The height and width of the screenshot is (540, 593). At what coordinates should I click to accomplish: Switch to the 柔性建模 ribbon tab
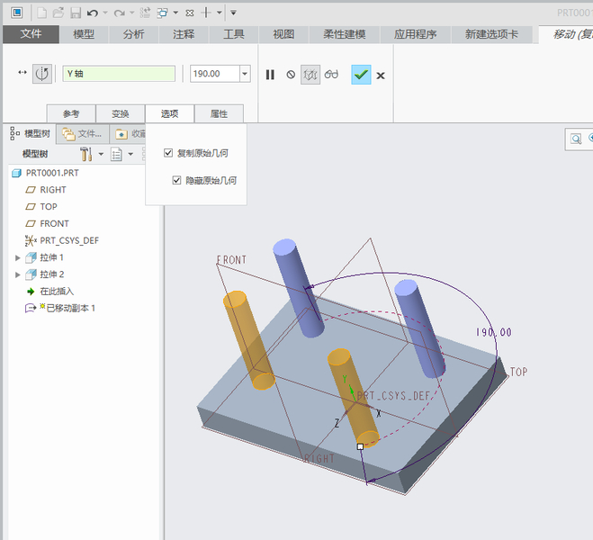tap(344, 34)
